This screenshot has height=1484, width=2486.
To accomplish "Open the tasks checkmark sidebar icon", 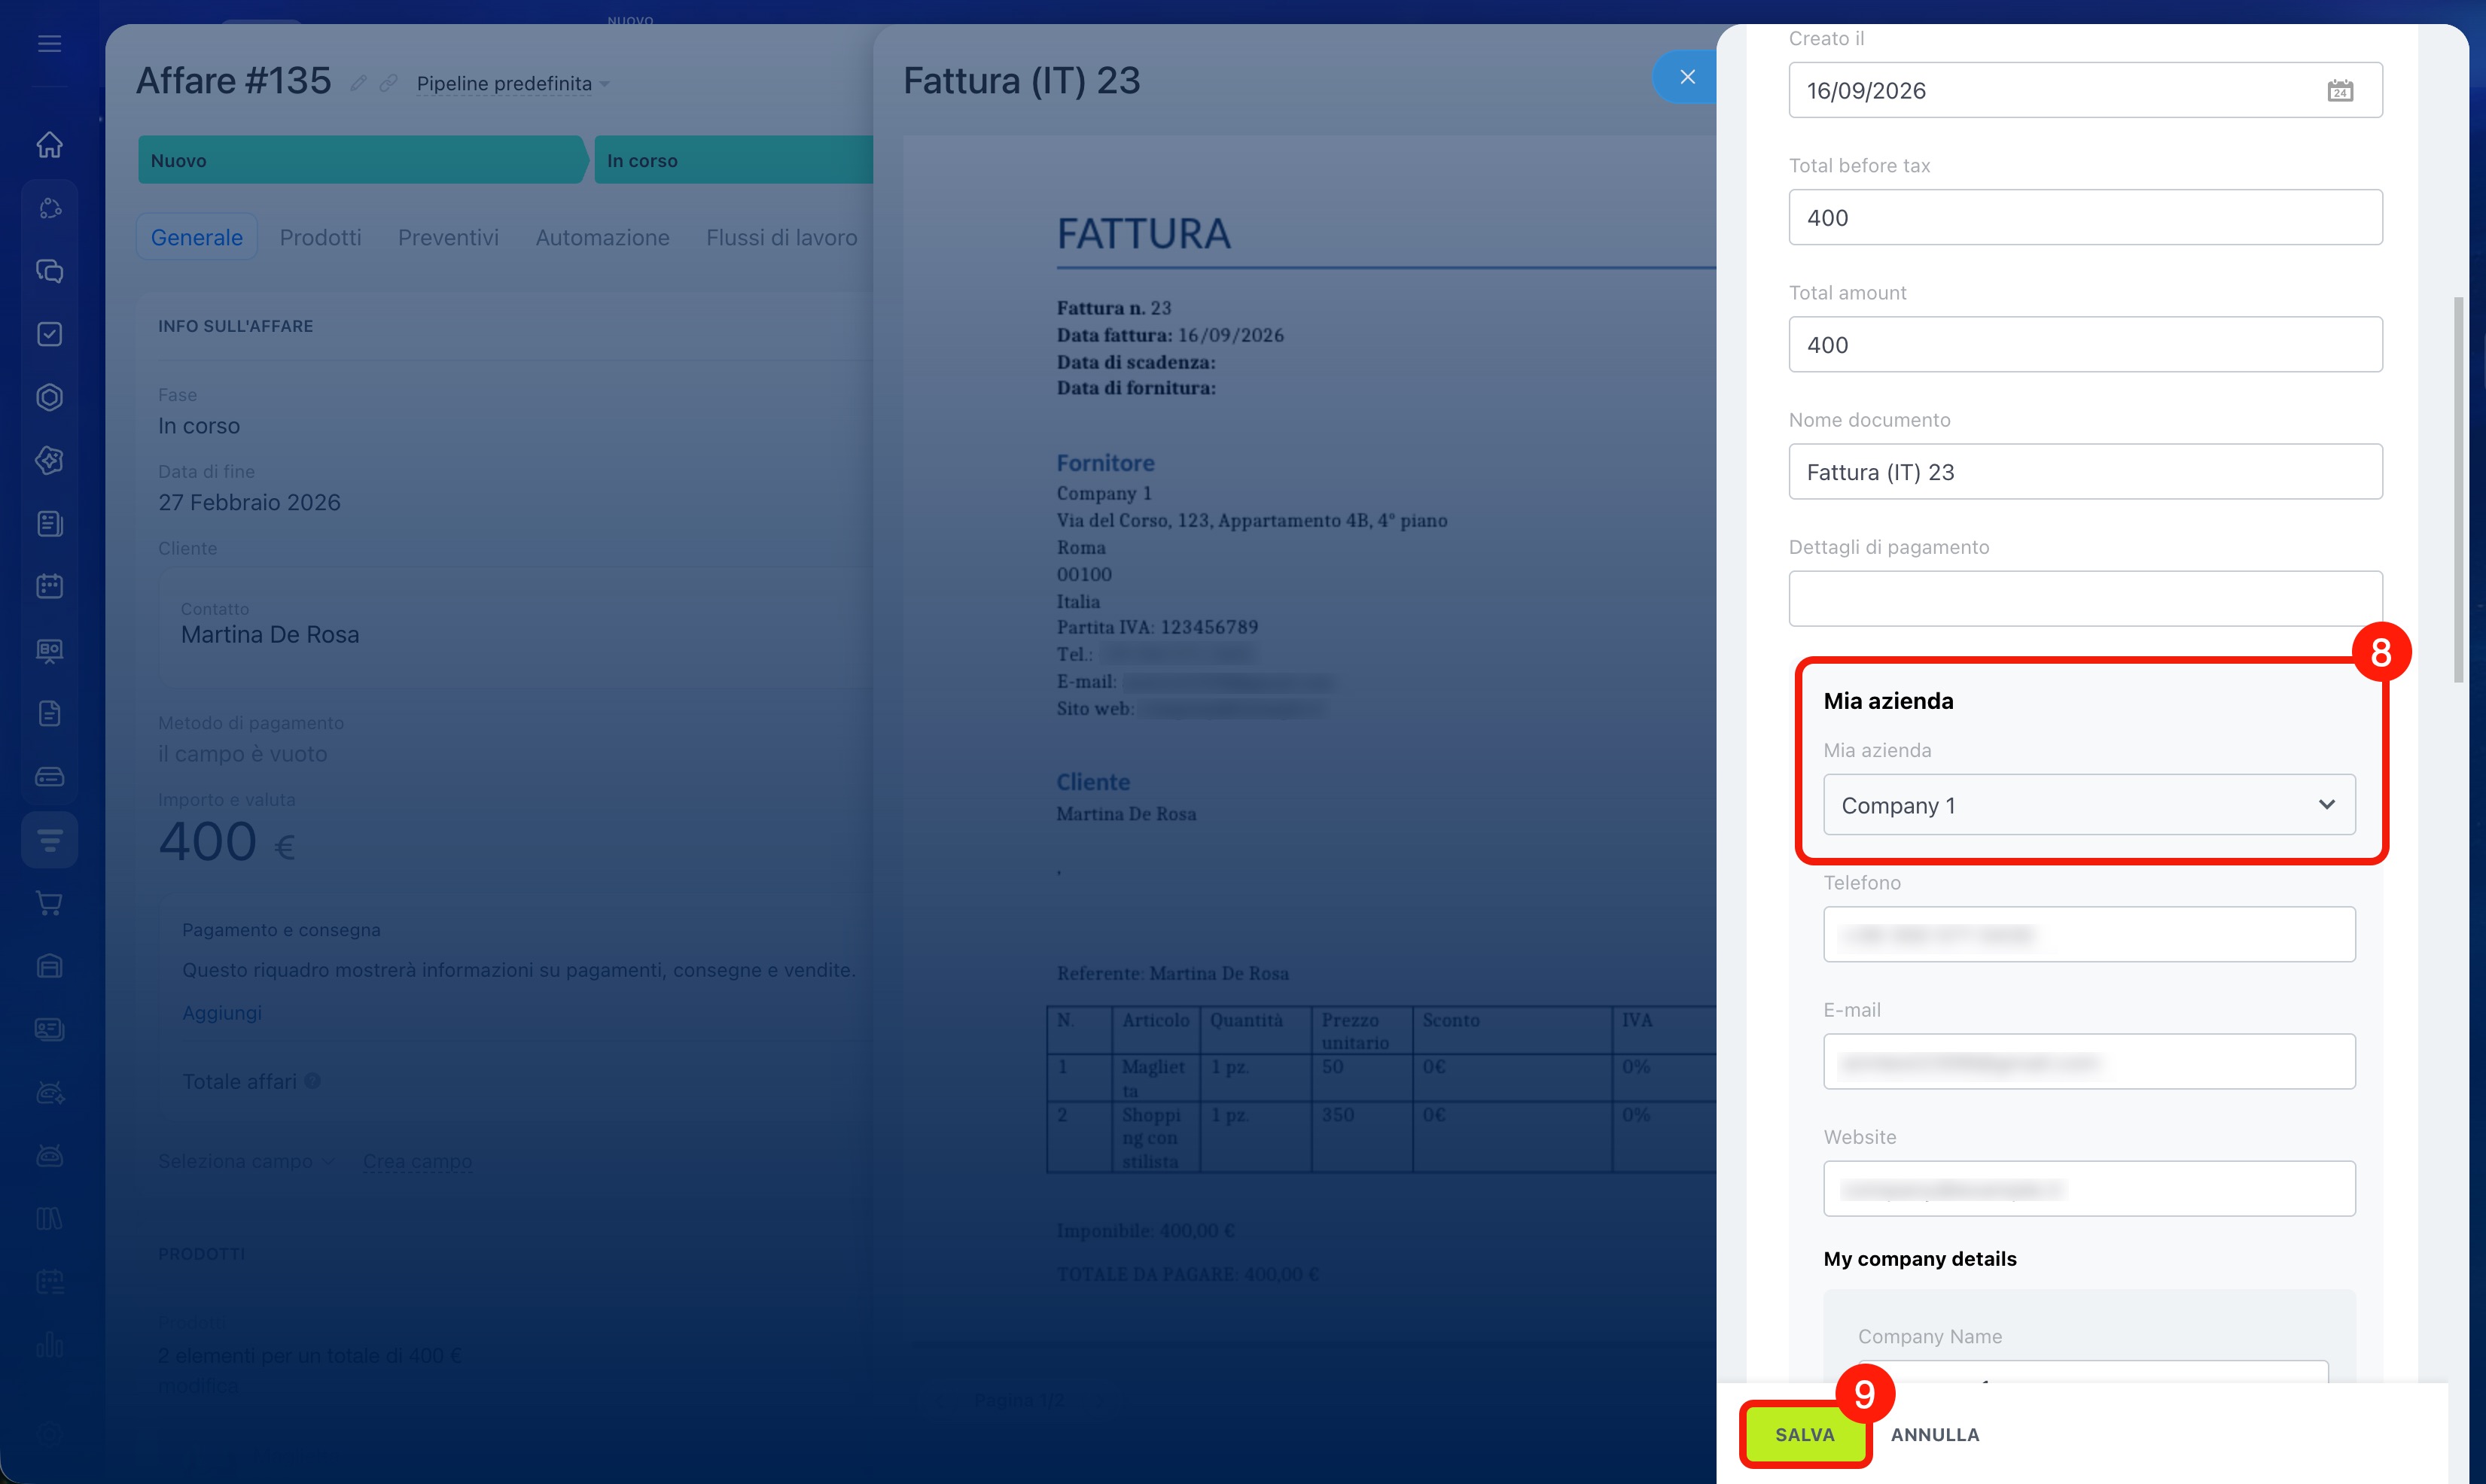I will [x=49, y=334].
